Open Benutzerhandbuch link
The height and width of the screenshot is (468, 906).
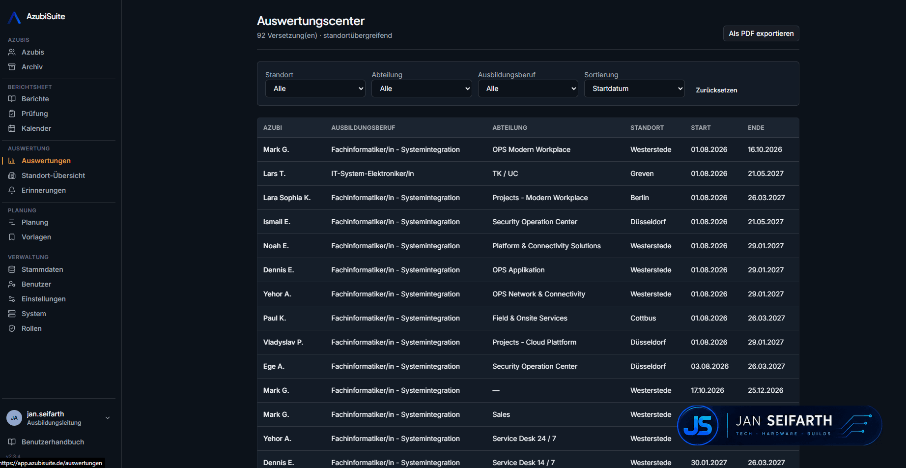53,442
